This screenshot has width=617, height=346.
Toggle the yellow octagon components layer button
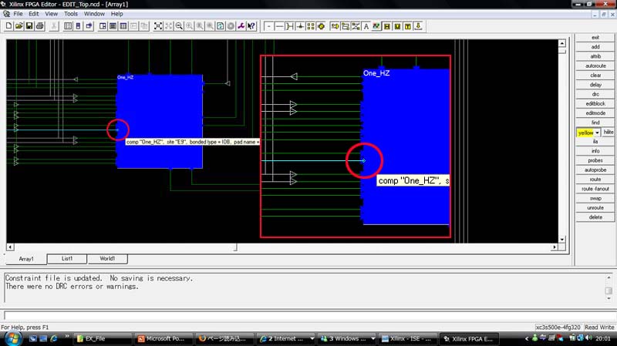(321, 26)
